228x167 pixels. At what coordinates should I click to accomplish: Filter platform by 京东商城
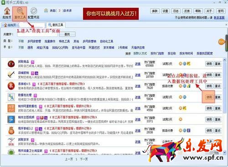pos(109,47)
